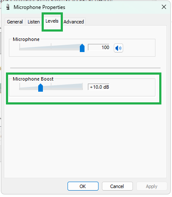This screenshot has height=197, width=172.
Task: Close the Microphone Properties window
Action: (164, 7)
